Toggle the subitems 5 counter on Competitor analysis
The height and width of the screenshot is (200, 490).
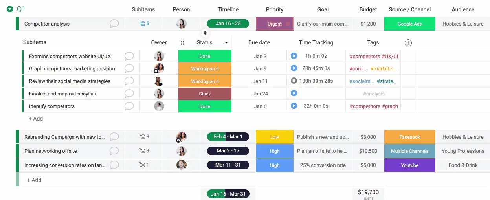point(144,24)
